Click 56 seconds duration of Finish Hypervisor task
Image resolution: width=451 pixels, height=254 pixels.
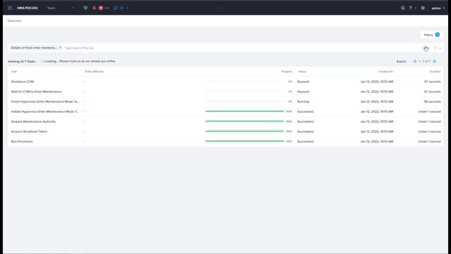tap(432, 102)
